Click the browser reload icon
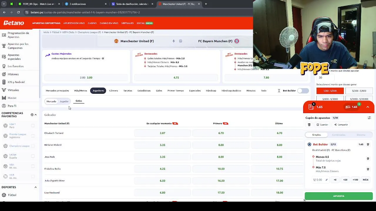This screenshot has height=211, width=376. [19, 12]
